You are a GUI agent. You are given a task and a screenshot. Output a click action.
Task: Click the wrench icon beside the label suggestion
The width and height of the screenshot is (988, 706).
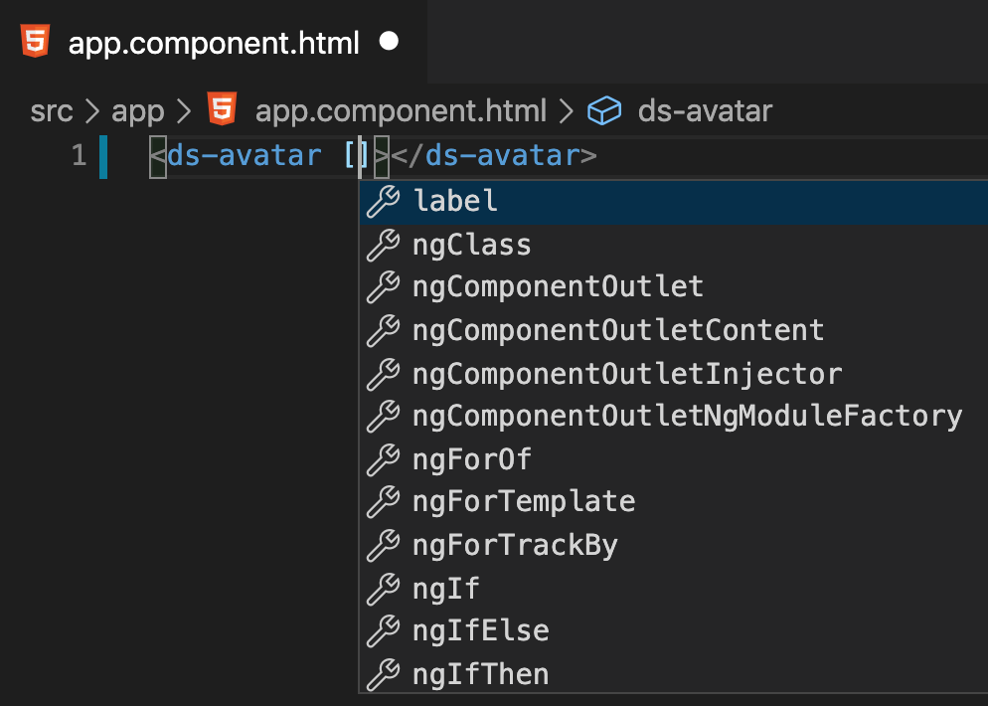point(384,201)
